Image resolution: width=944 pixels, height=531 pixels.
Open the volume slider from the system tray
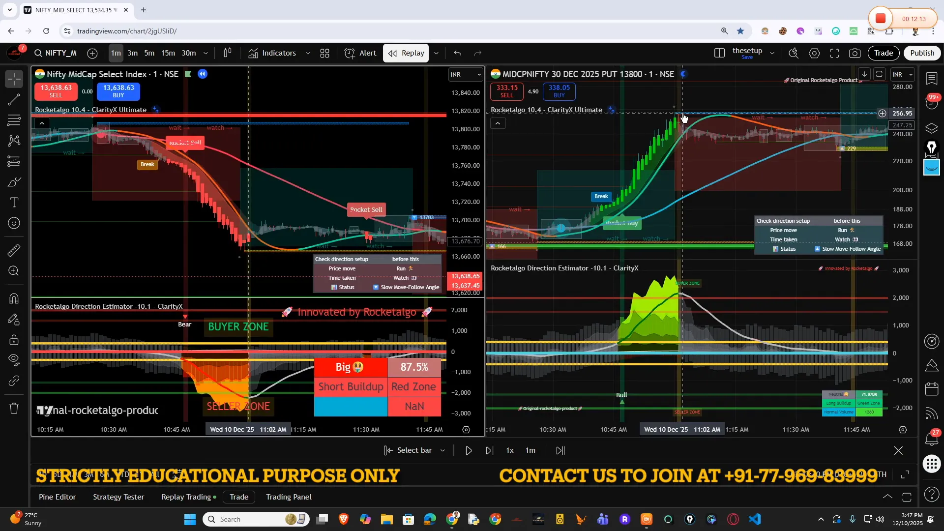pos(879,519)
